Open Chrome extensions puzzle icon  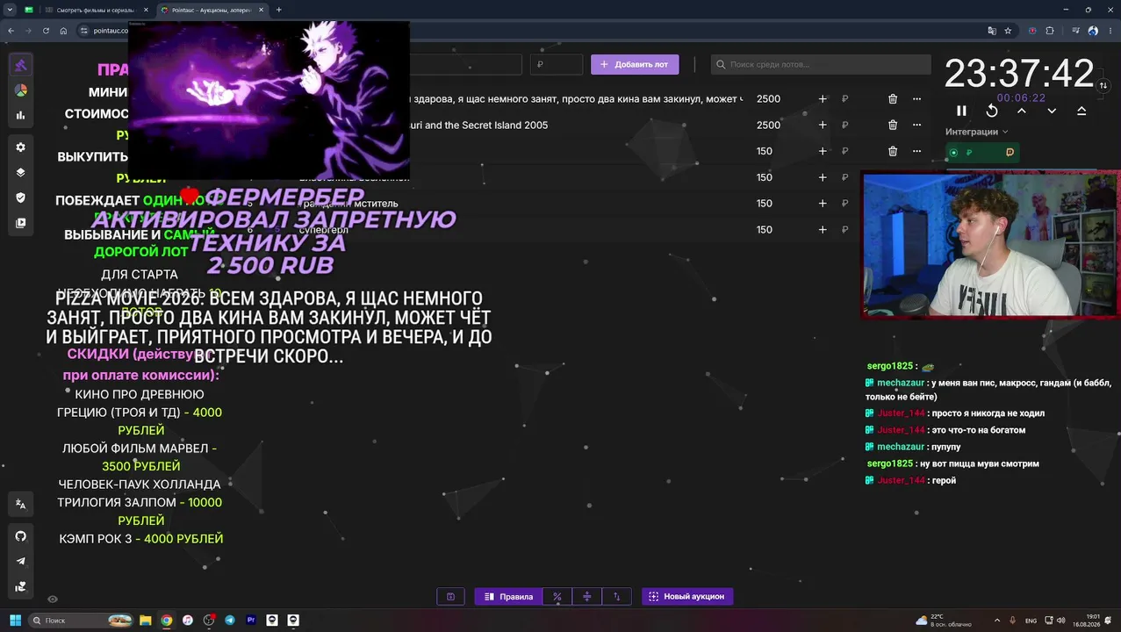pos(1050,31)
